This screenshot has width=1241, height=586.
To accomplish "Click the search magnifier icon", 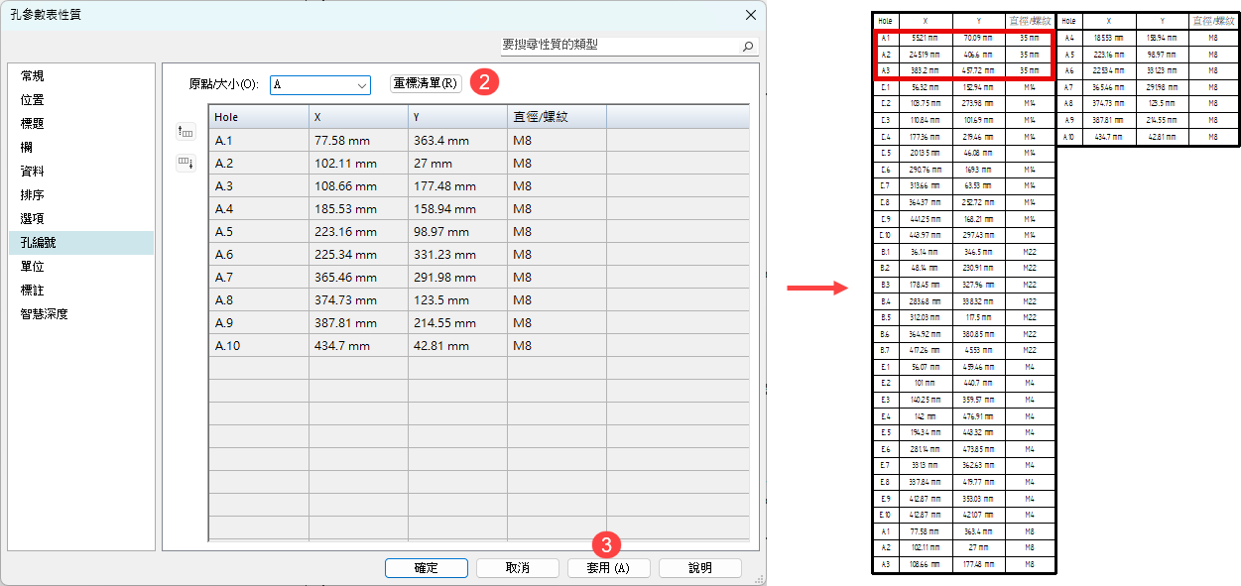I will click(748, 46).
